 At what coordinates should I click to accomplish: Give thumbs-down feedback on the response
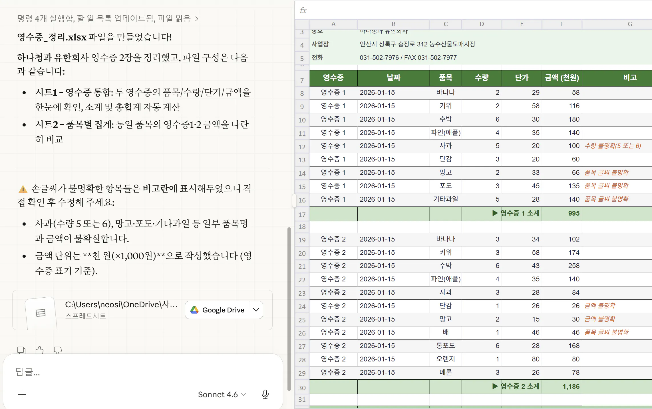click(x=57, y=350)
